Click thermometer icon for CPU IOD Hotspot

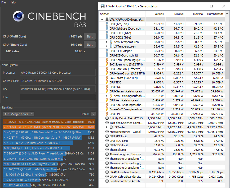click(107, 51)
